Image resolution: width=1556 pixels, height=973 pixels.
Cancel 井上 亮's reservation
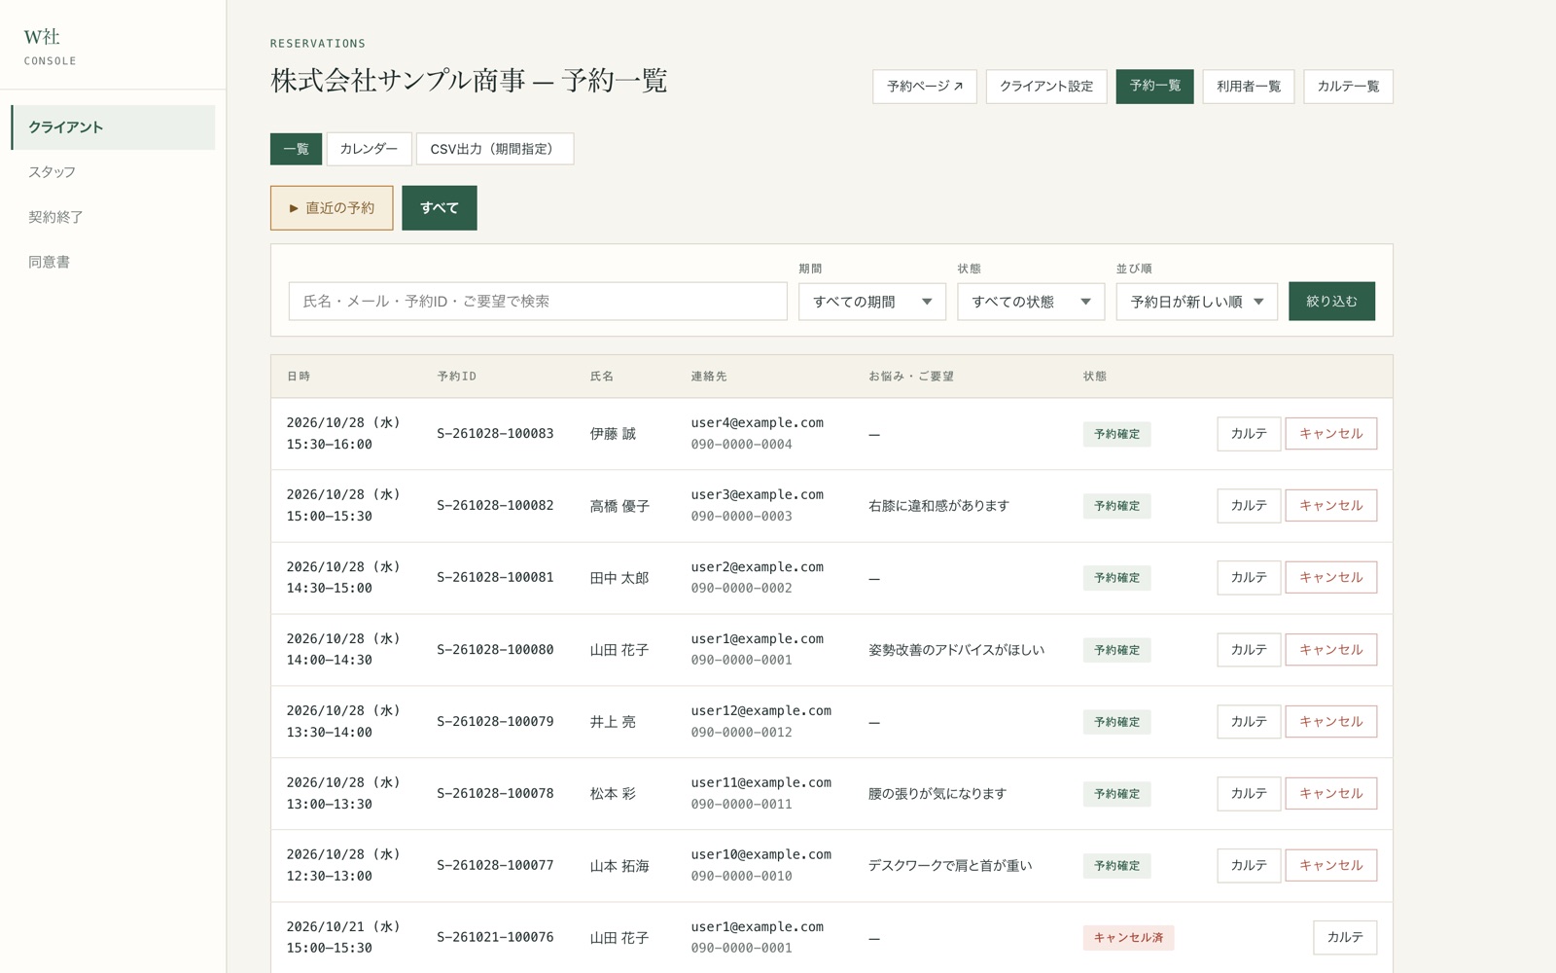click(x=1330, y=722)
